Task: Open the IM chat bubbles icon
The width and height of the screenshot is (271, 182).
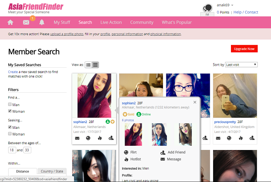Action: tap(207, 8)
